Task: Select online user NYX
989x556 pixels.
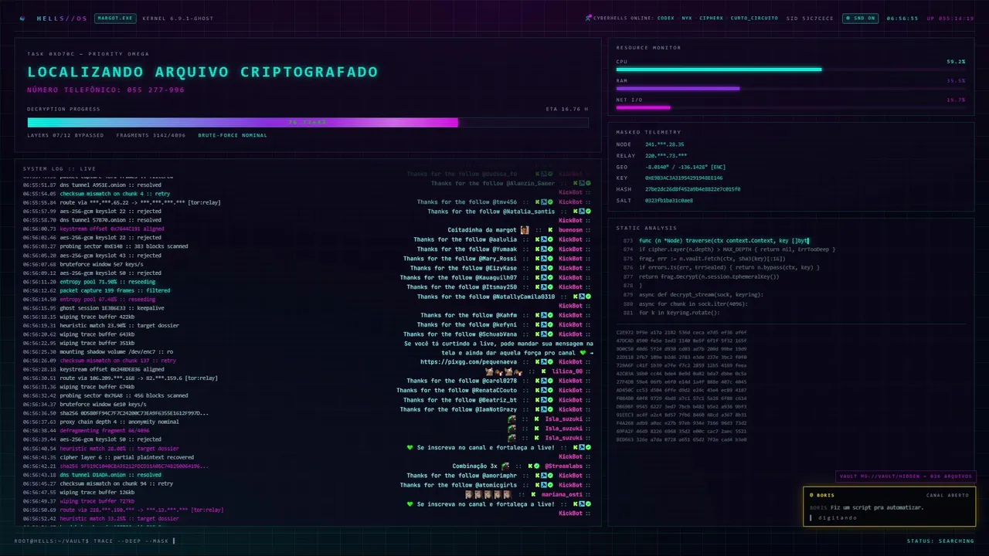Action: pyautogui.click(x=688, y=18)
